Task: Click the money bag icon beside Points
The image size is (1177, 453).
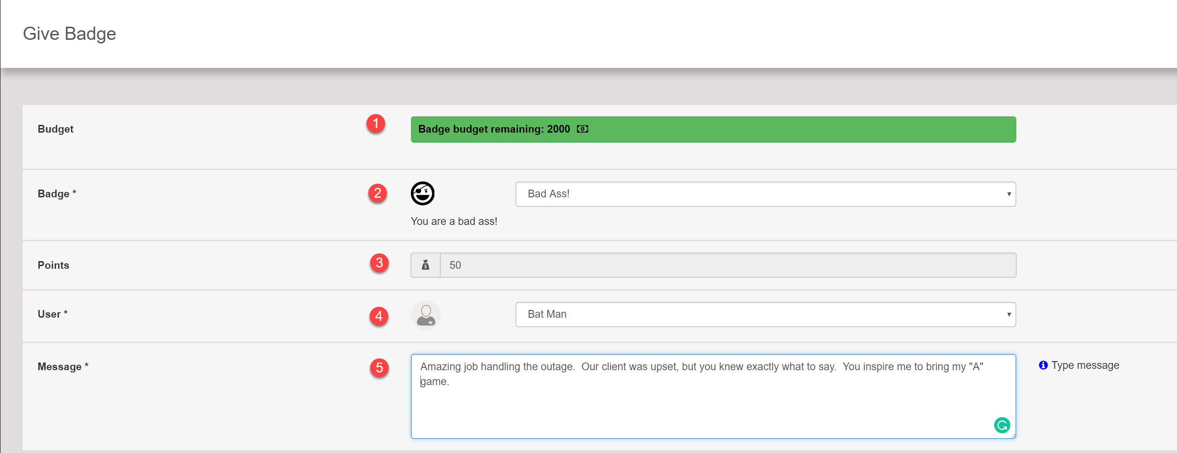Action: (x=425, y=265)
